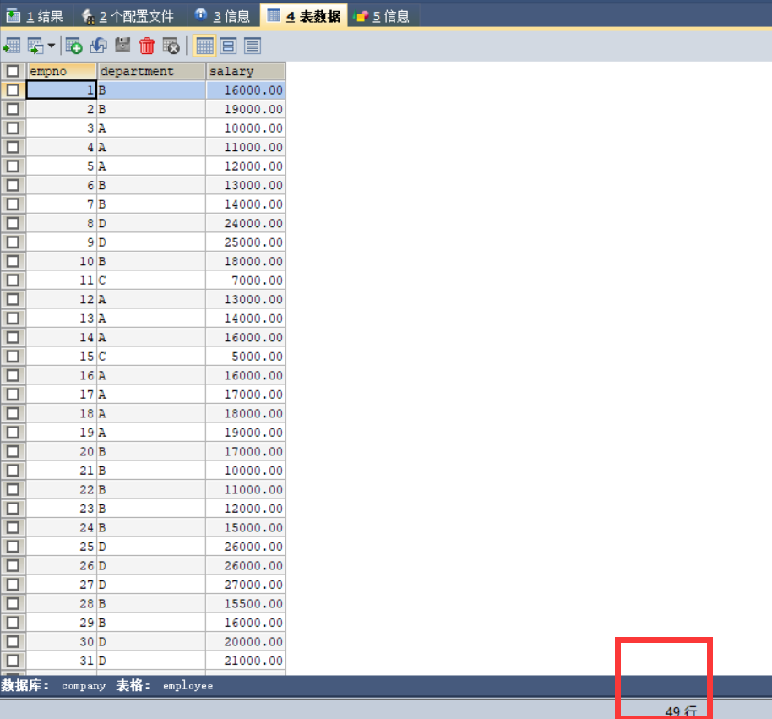This screenshot has width=772, height=719.
Task: Cancel changes with the grid X icon
Action: [171, 46]
